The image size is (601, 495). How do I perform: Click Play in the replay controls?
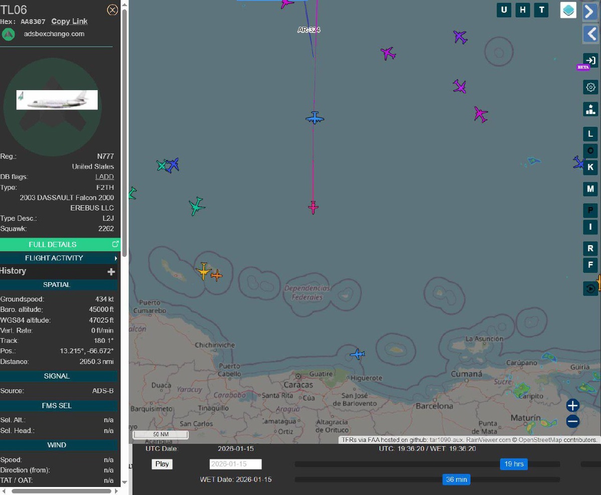pyautogui.click(x=162, y=464)
